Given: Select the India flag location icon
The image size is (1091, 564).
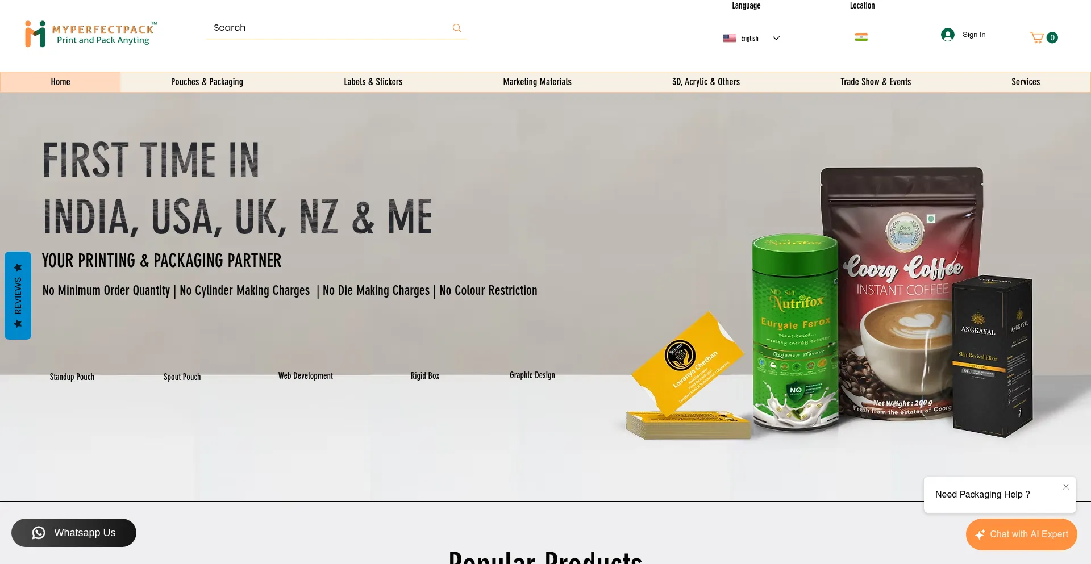Looking at the screenshot, I should [x=861, y=37].
